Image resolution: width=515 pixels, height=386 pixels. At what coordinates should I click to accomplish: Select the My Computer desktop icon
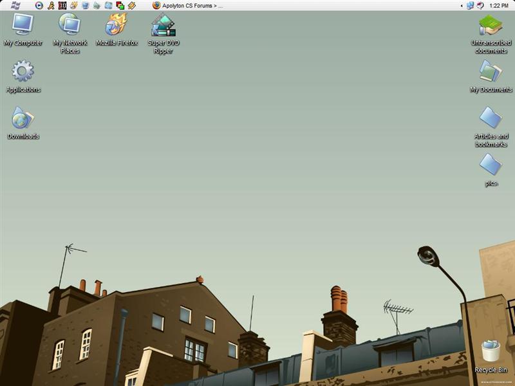point(23,26)
